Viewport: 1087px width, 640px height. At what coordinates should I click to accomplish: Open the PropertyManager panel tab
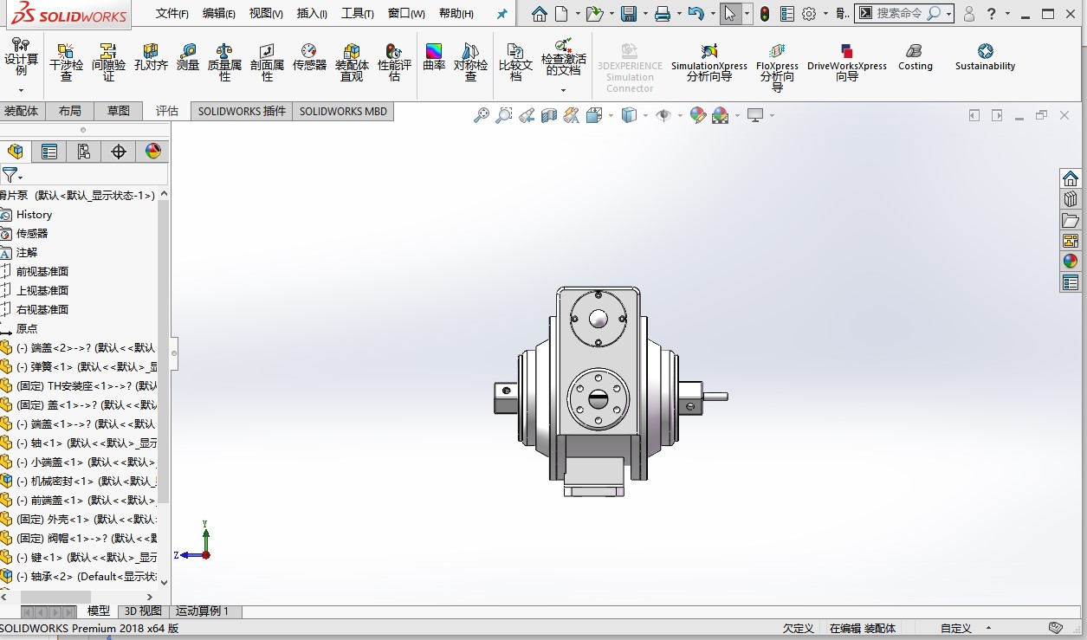point(49,152)
